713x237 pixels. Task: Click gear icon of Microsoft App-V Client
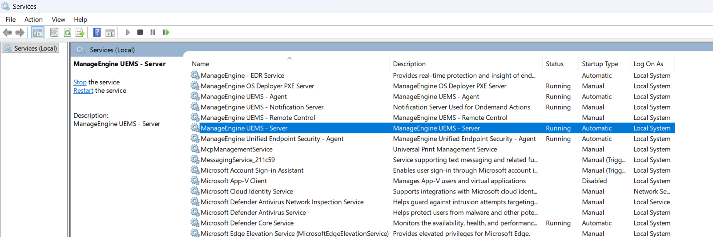[195, 181]
